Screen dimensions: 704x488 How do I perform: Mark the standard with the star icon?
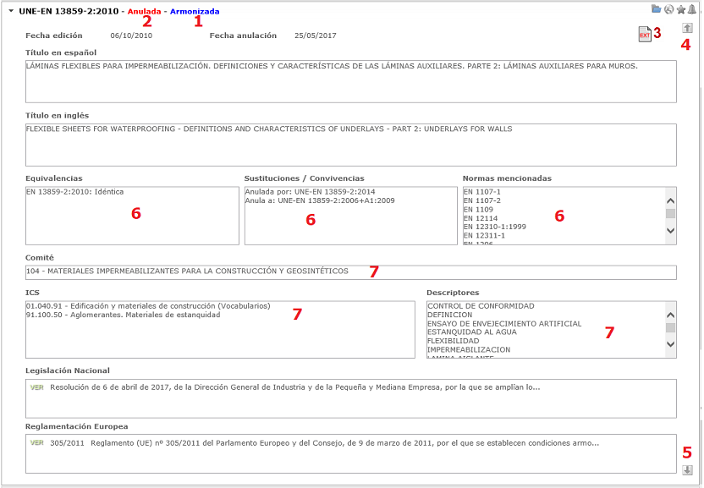[680, 9]
